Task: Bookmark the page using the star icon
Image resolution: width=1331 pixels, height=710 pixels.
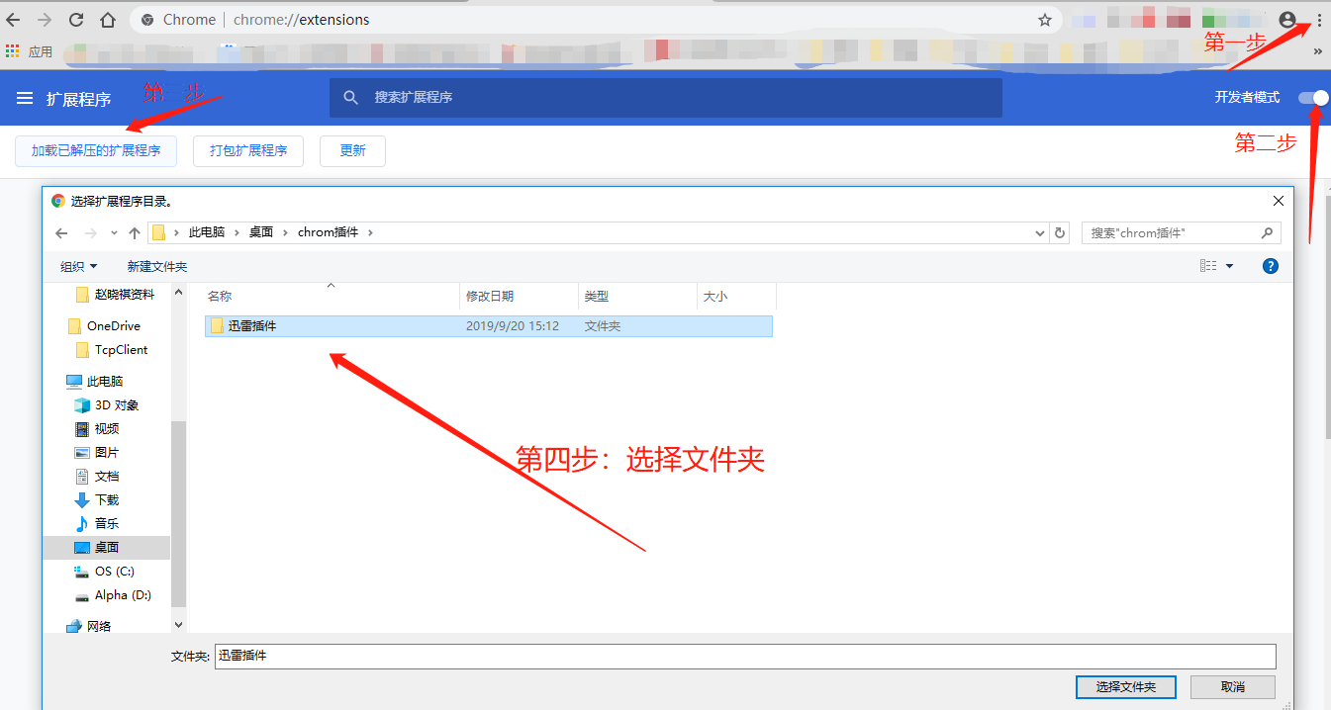Action: pos(1044,19)
